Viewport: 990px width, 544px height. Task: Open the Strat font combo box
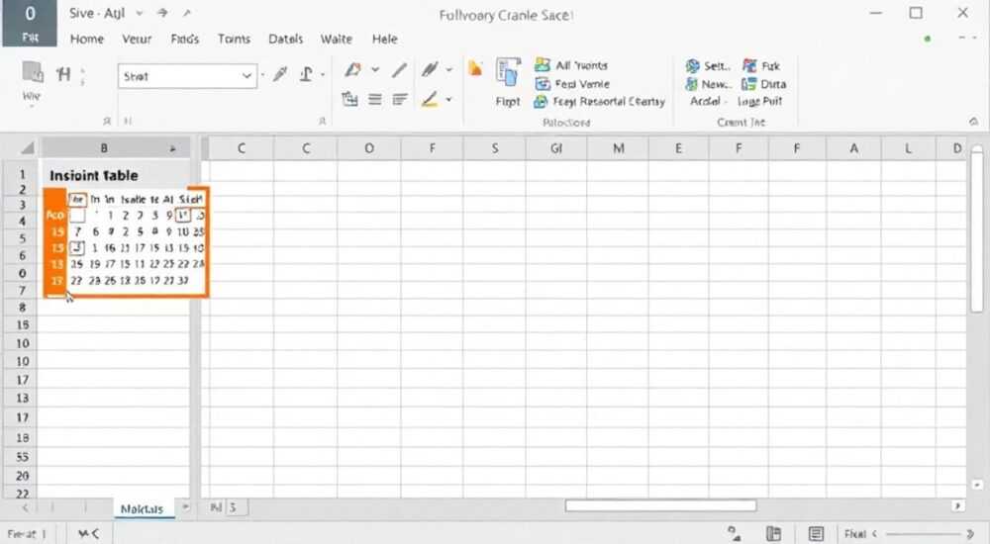pos(187,76)
